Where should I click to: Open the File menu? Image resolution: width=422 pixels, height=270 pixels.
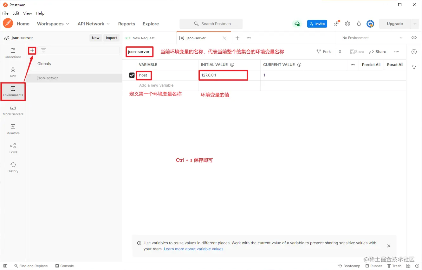coord(5,13)
